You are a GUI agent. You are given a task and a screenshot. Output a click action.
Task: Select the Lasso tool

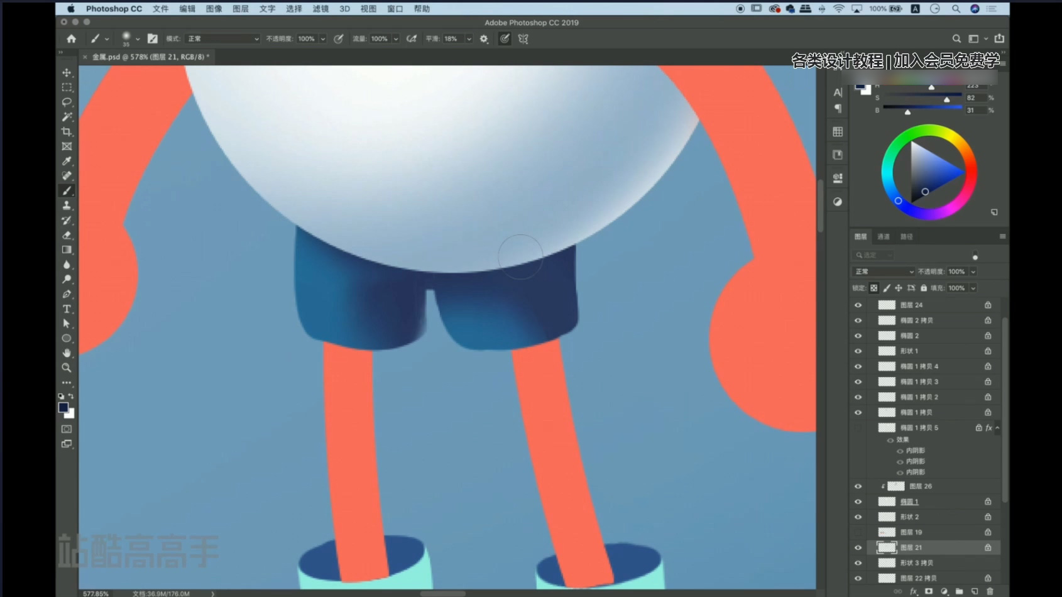[x=67, y=102]
